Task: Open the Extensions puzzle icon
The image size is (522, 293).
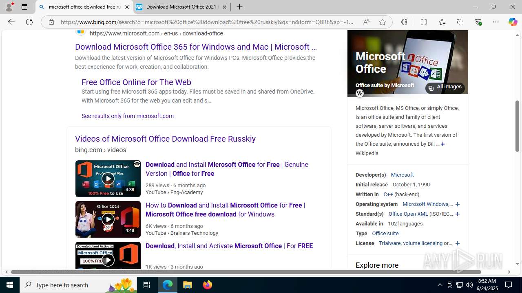Action: (x=404, y=22)
